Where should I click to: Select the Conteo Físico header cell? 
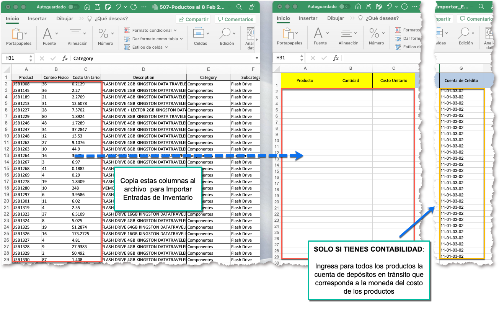(x=56, y=77)
